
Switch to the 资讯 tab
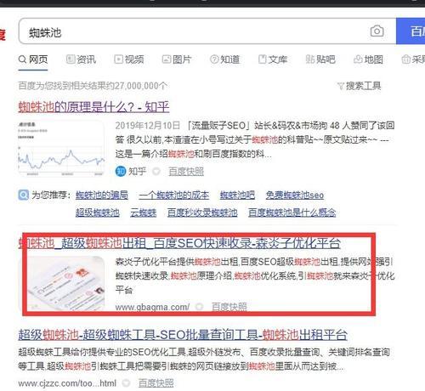[x=82, y=59]
